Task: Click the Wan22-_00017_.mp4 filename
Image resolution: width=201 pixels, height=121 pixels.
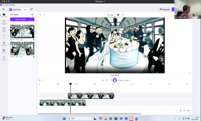Action: click(17, 57)
